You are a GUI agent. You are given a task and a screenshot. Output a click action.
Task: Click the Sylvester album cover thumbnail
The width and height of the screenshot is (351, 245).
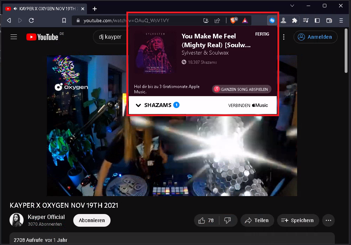click(x=155, y=53)
